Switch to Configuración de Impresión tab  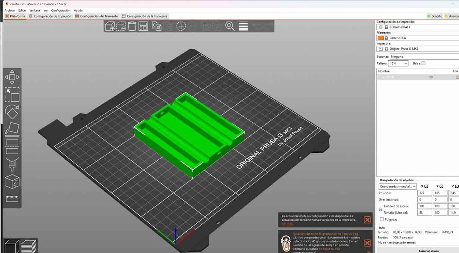[x=50, y=16]
